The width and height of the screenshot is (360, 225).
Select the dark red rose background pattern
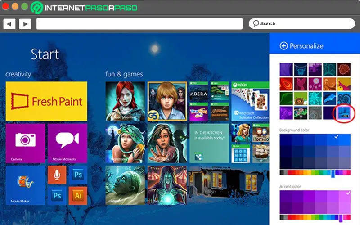coord(344,70)
